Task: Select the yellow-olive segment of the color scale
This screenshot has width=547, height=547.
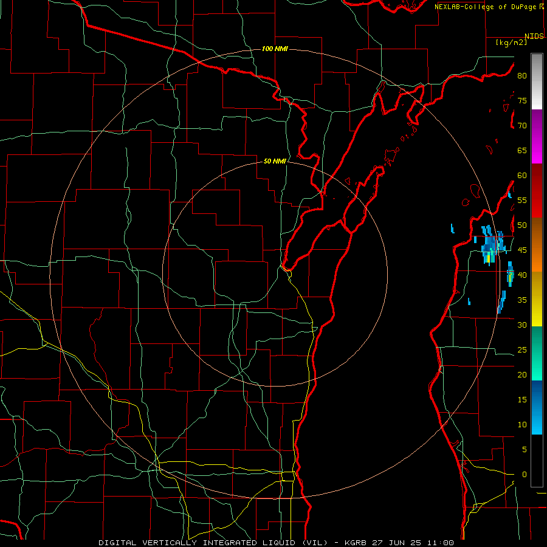Action: pyautogui.click(x=537, y=299)
